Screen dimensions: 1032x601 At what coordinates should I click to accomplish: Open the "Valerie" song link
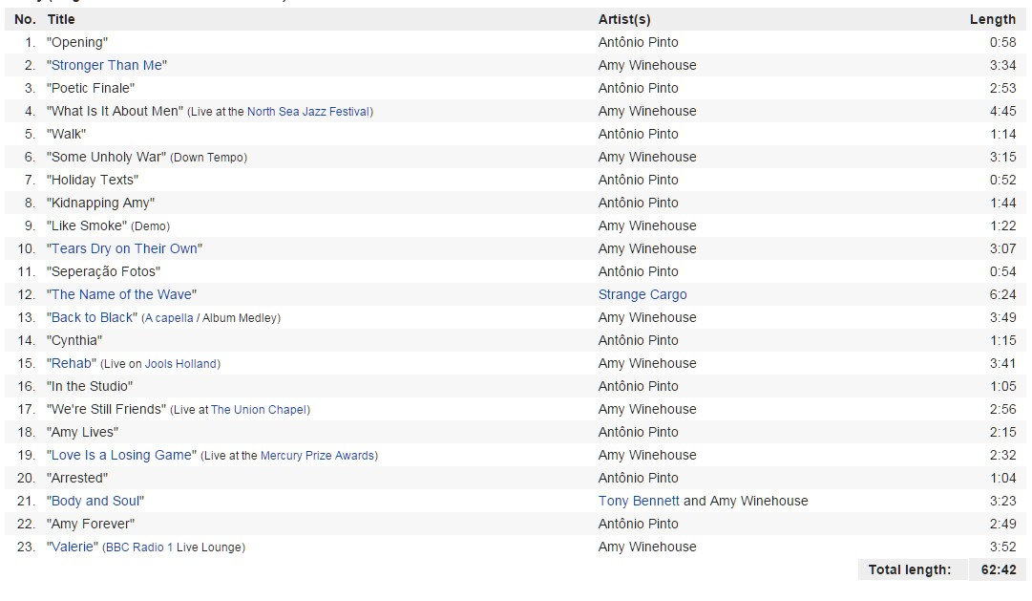(73, 547)
